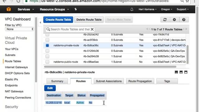This screenshot has width=199, height=112.
Task: Click the Propagated column header
Action: 97,96
